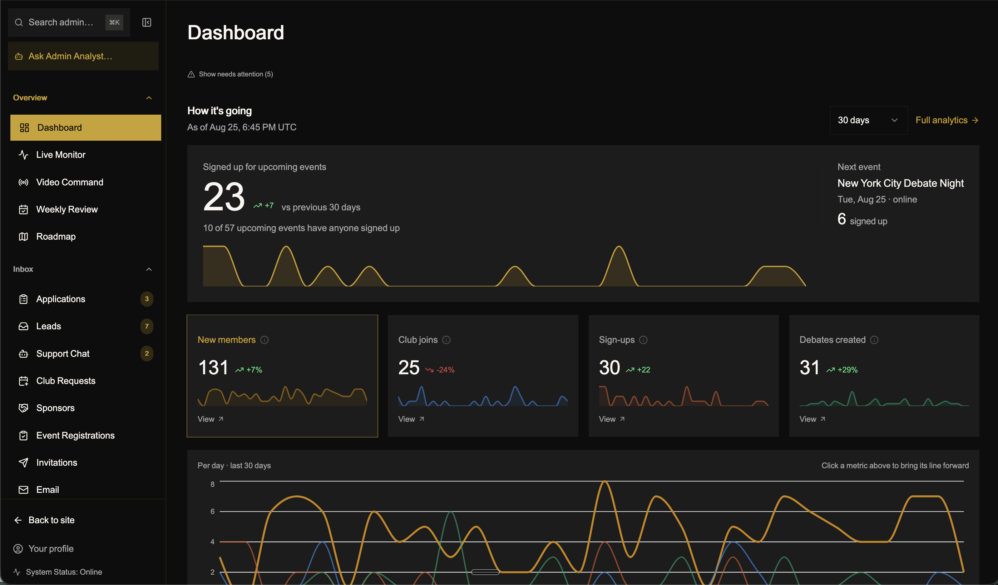Click the Club Requests sidebar item
The height and width of the screenshot is (585, 998).
pyautogui.click(x=85, y=381)
